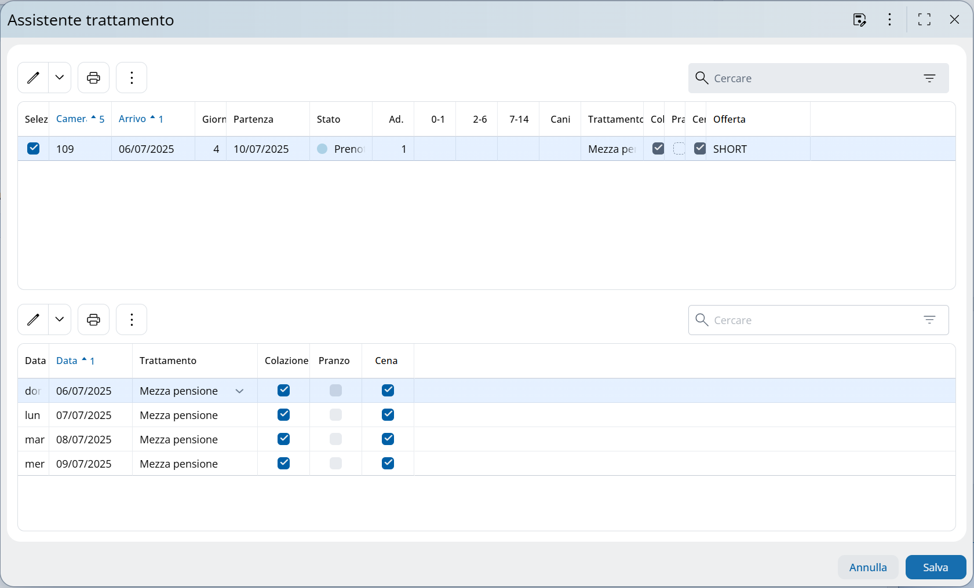Expand Mezza pensione dropdown for 06/07/2025
Viewport: 974px width, 588px height.
point(239,391)
